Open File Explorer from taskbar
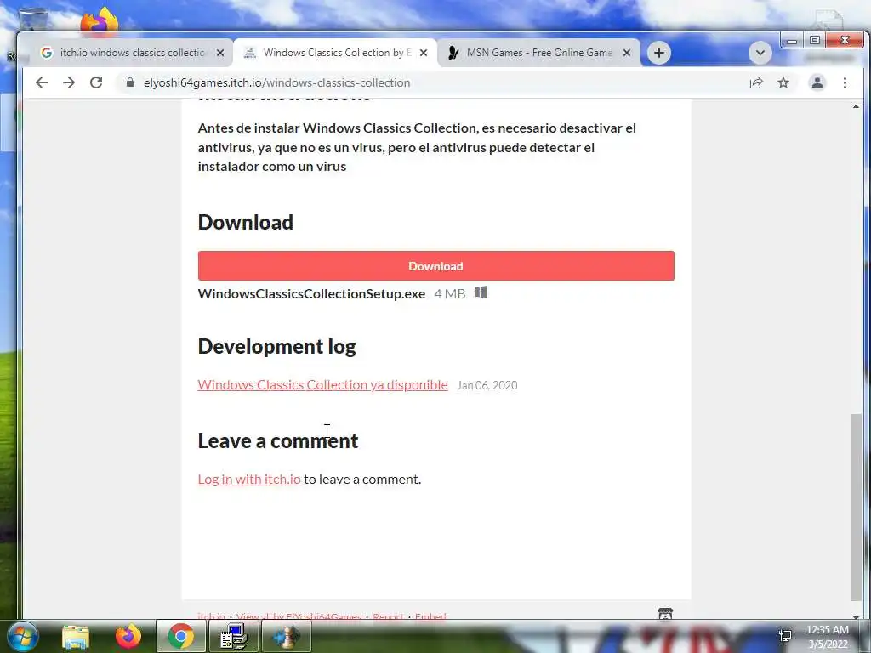This screenshot has height=653, width=871. pyautogui.click(x=76, y=636)
